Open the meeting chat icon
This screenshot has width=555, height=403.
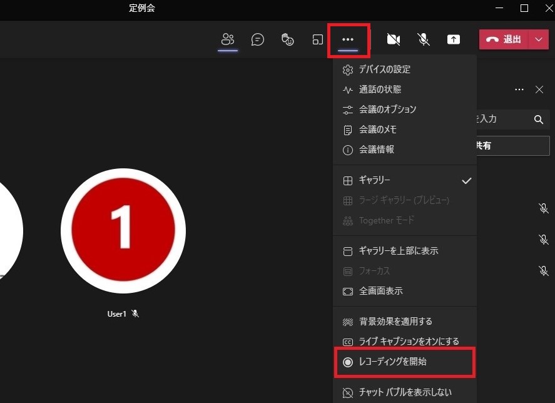tap(258, 39)
